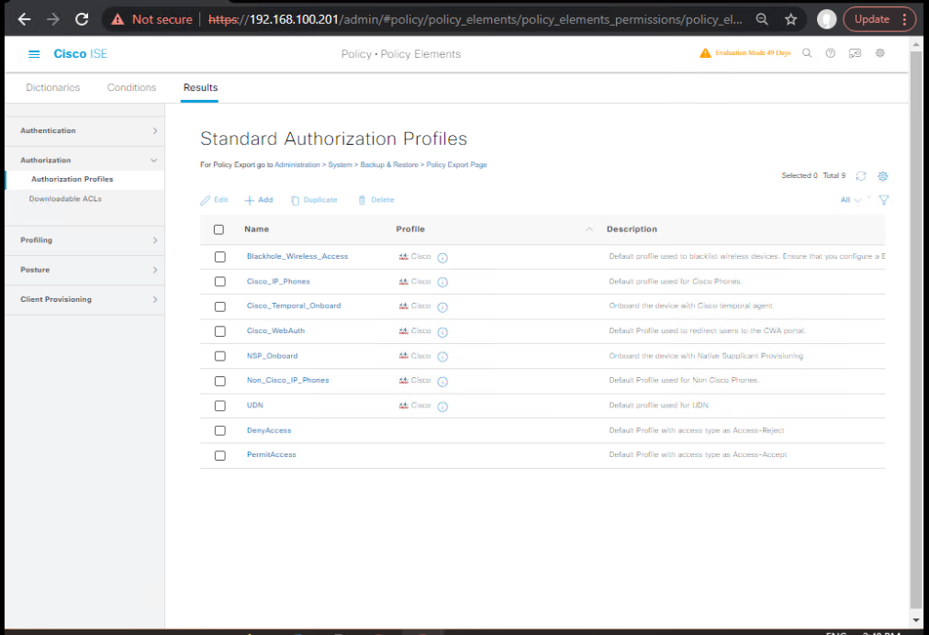Open the browser three-dot menu

pyautogui.click(x=905, y=19)
